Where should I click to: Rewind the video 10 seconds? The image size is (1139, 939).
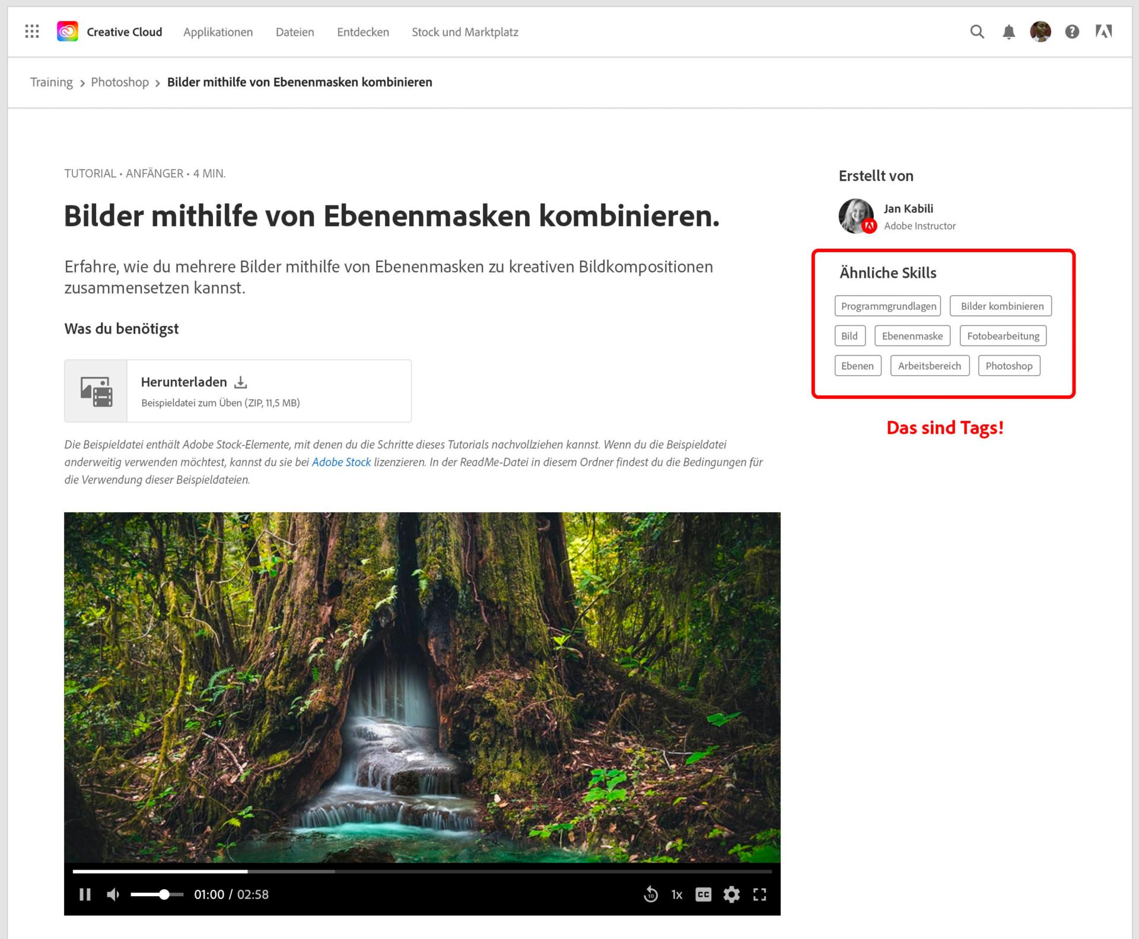651,895
